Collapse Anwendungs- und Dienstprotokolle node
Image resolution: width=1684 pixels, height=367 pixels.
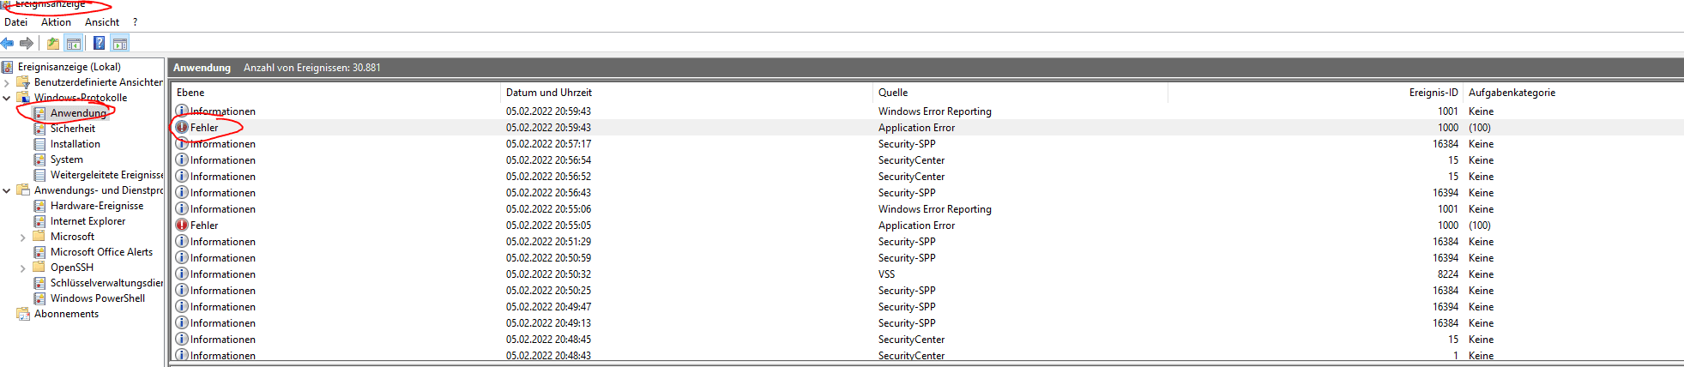pos(7,190)
